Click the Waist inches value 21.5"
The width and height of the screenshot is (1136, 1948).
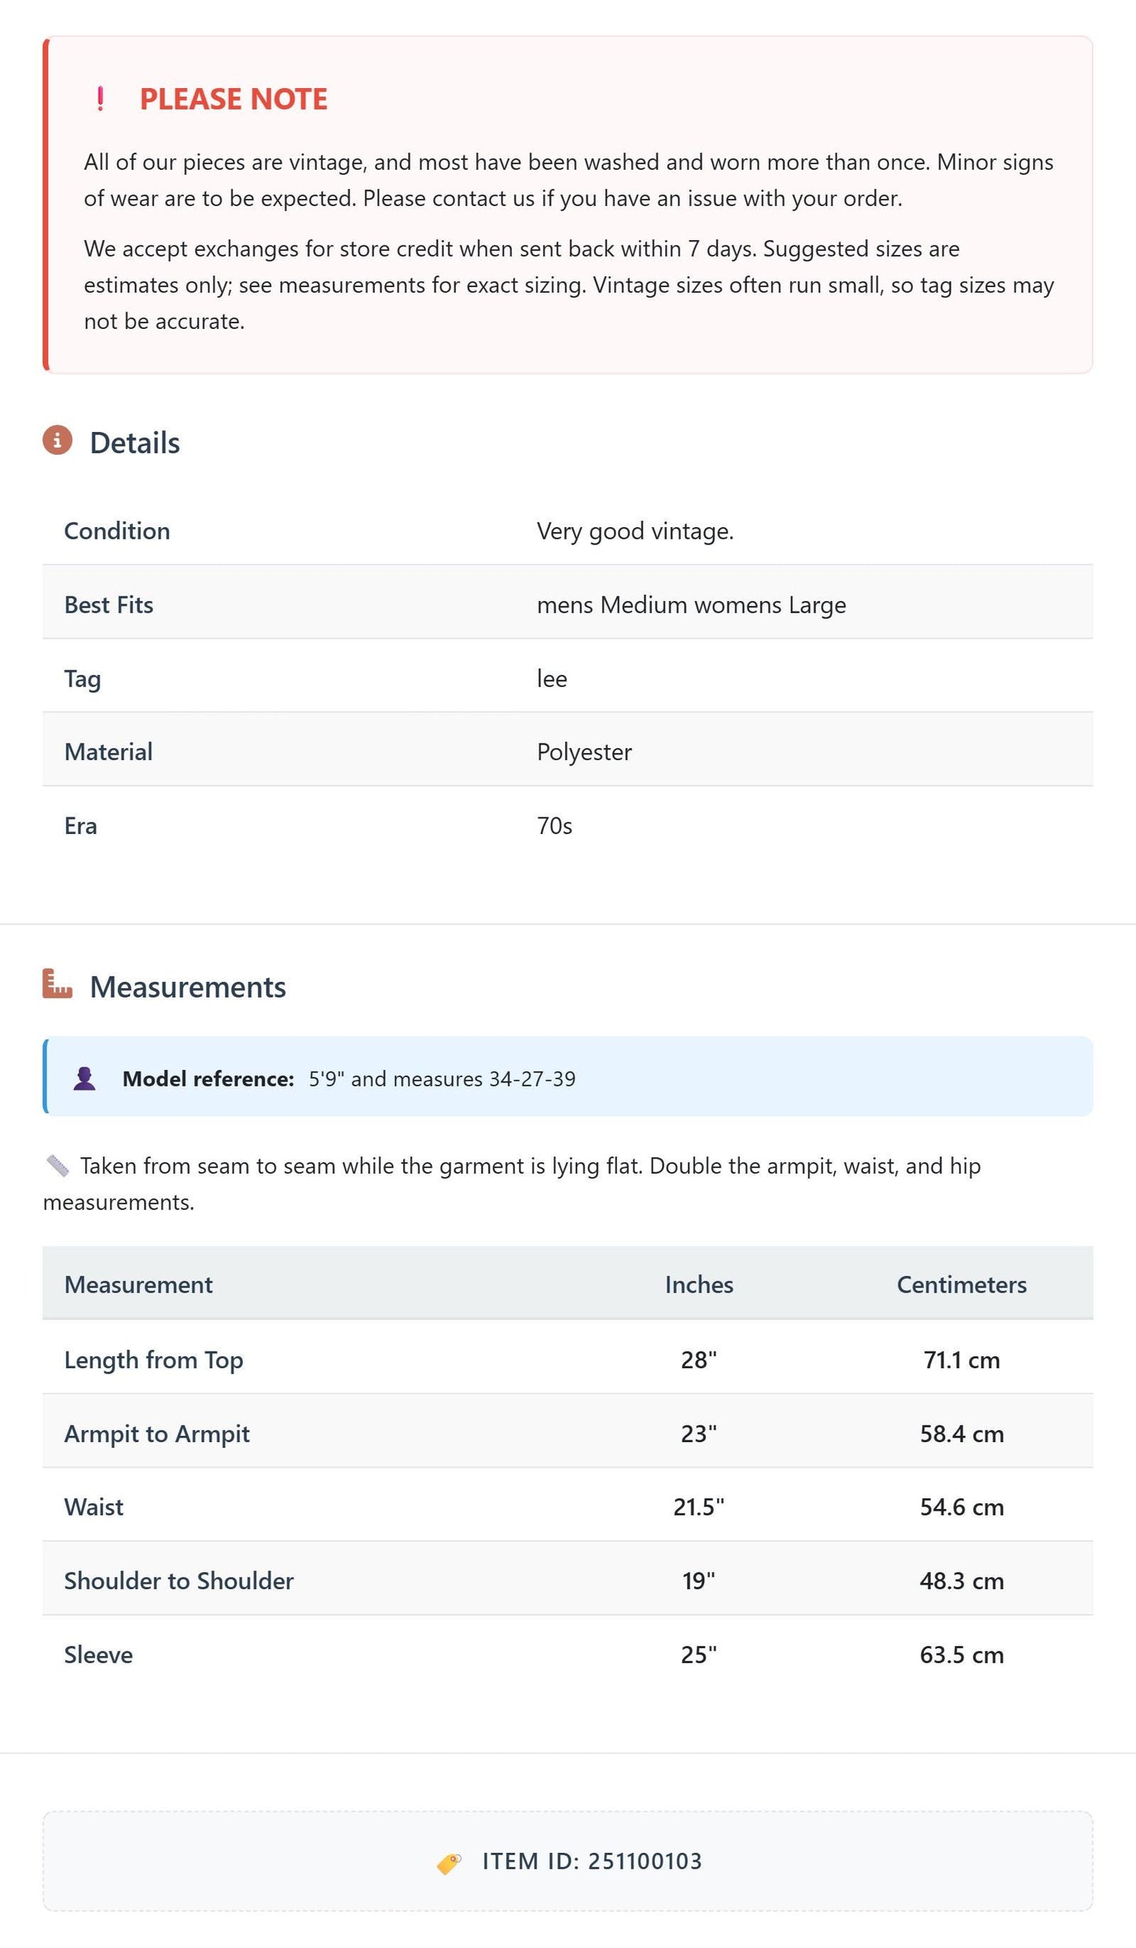click(699, 1507)
